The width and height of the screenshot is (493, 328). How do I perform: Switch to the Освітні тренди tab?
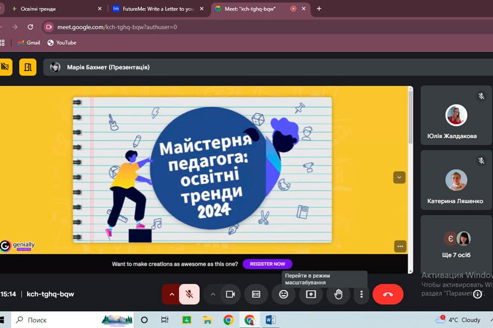coord(52,9)
